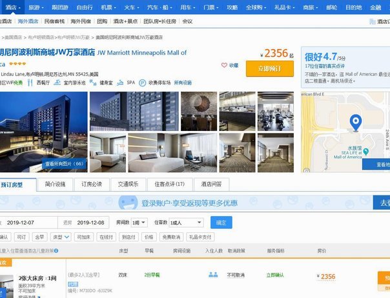Expand the 床型 bed type filter
The height and width of the screenshot is (298, 390).
(61, 237)
